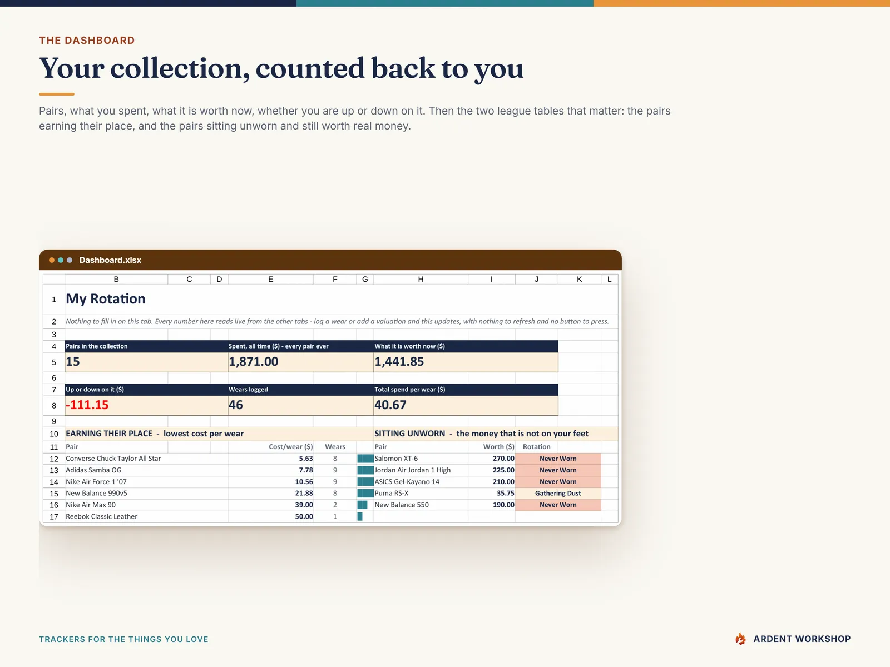Image resolution: width=890 pixels, height=667 pixels.
Task: Select the 5.63 cost per wear cell
Action: click(271, 459)
